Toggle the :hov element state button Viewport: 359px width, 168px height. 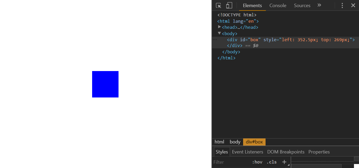tap(257, 162)
